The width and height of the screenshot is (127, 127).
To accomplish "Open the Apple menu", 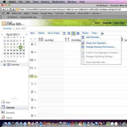I will click(x=4, y=2).
